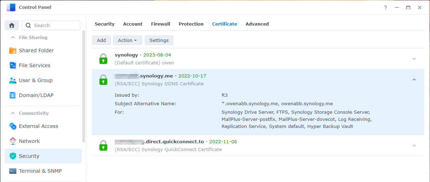
Task: Open the Action dropdown menu
Action: [128, 40]
